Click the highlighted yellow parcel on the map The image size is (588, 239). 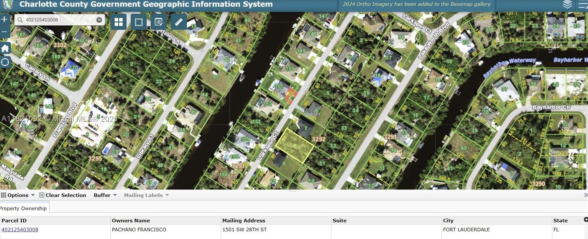tap(295, 146)
